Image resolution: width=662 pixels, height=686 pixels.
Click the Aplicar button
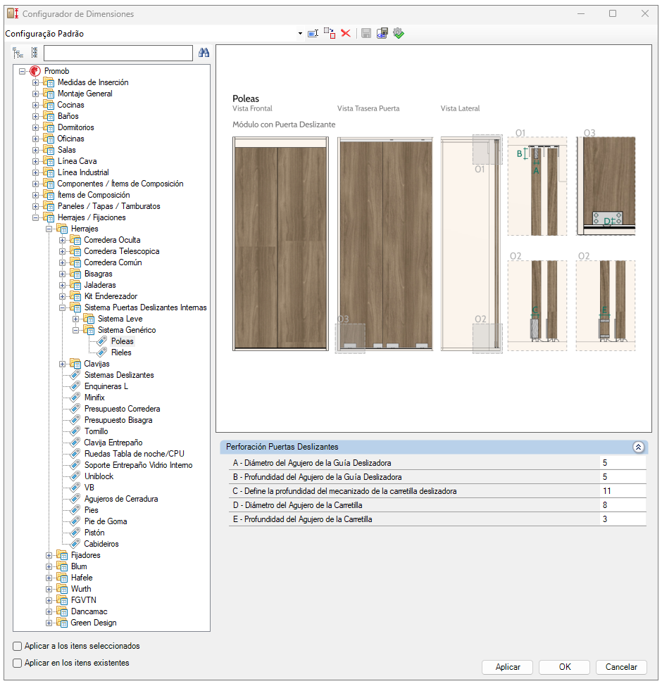508,667
